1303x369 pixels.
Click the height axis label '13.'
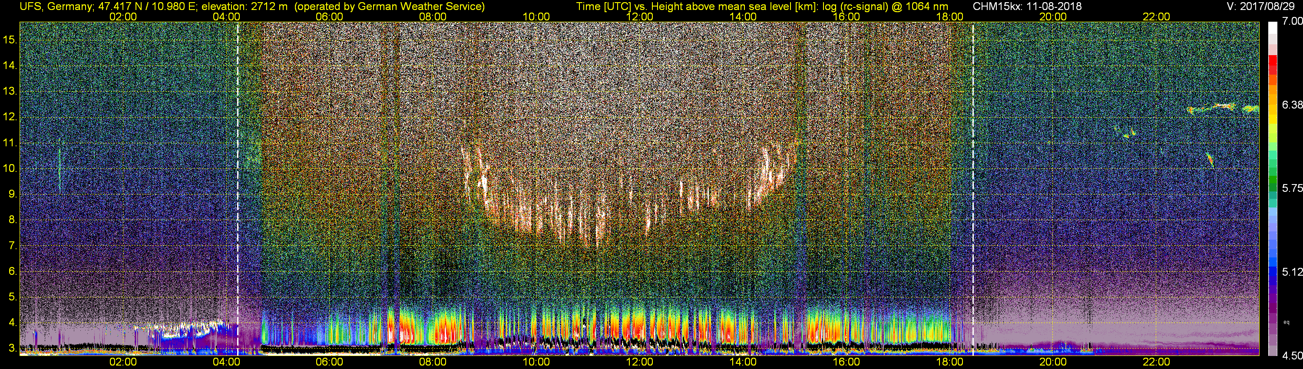10,92
